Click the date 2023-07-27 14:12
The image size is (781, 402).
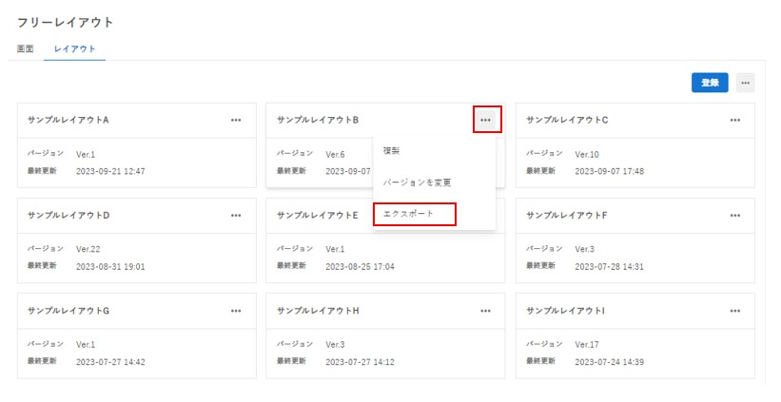pos(361,362)
